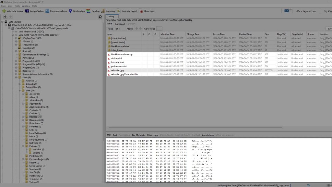
Task: Click the Add Data Source icon
Action: (4, 11)
